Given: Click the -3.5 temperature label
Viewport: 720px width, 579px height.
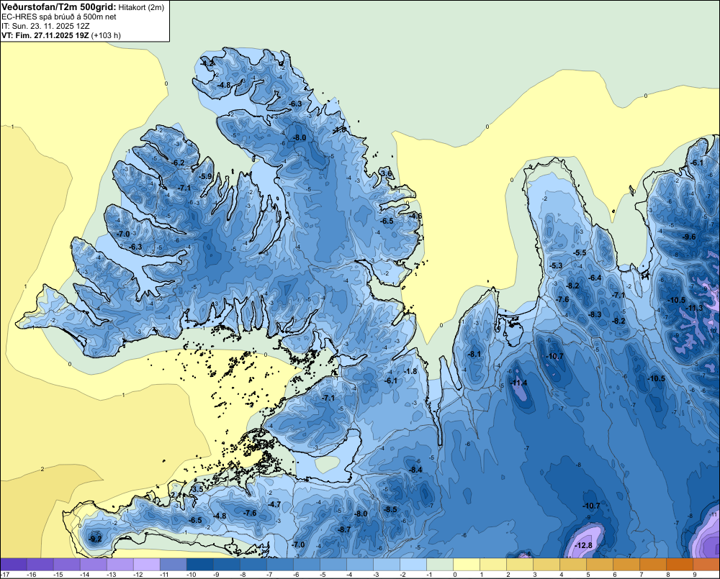Looking at the screenshot, I should tap(197, 489).
